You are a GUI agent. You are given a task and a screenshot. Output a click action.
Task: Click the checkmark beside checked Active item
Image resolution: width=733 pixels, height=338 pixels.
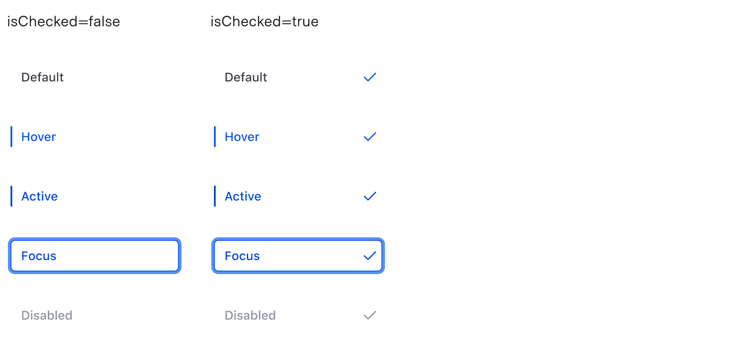[x=370, y=196]
